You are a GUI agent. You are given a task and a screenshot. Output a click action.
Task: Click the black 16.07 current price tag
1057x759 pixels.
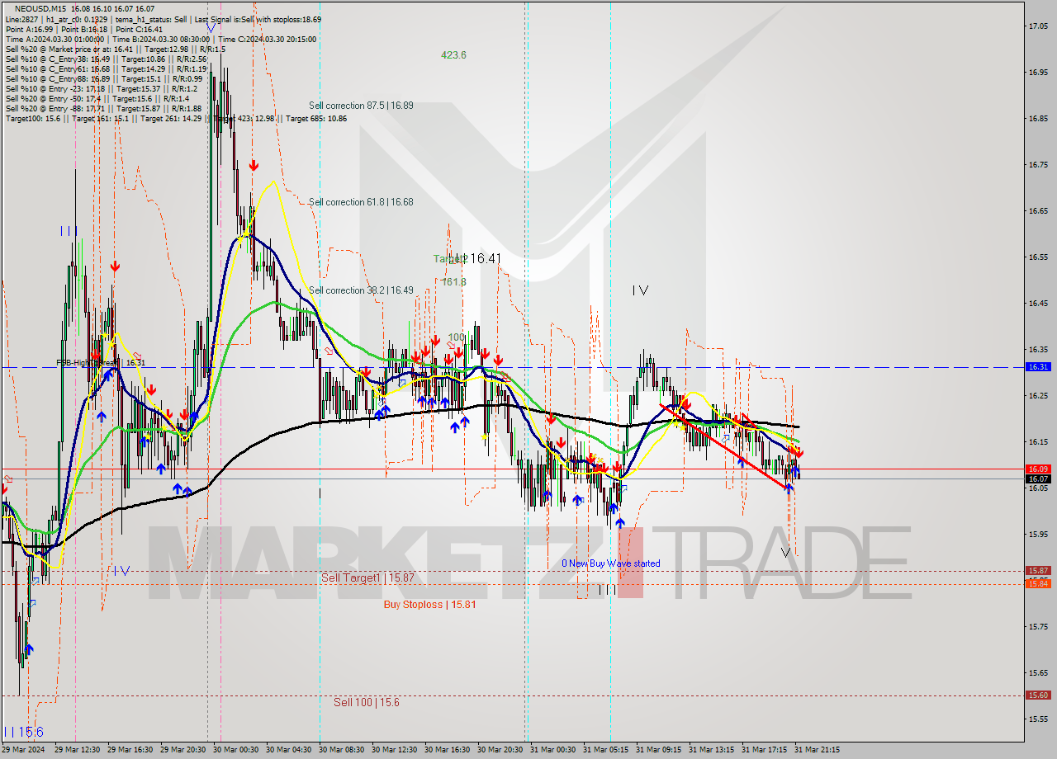(1037, 478)
